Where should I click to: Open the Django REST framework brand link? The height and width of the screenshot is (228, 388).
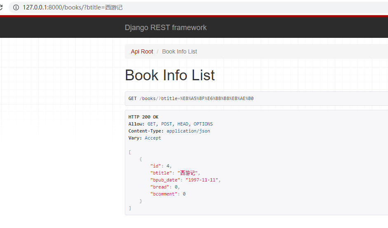tap(166, 28)
